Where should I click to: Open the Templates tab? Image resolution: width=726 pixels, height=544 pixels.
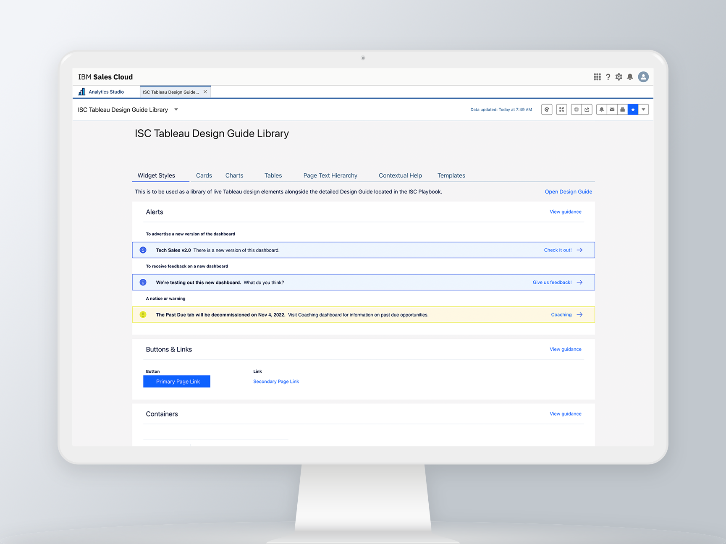click(451, 175)
